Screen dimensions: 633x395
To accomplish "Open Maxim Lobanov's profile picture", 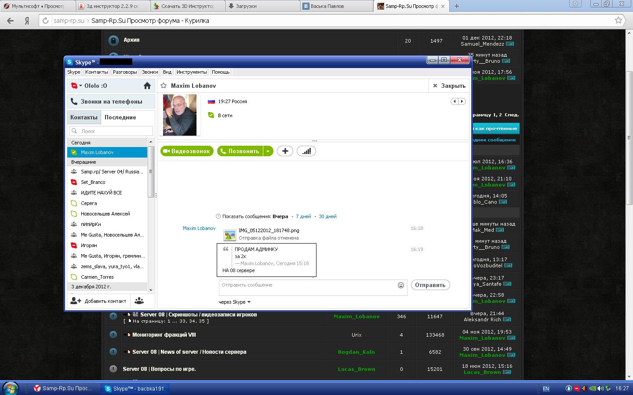I will [x=180, y=115].
